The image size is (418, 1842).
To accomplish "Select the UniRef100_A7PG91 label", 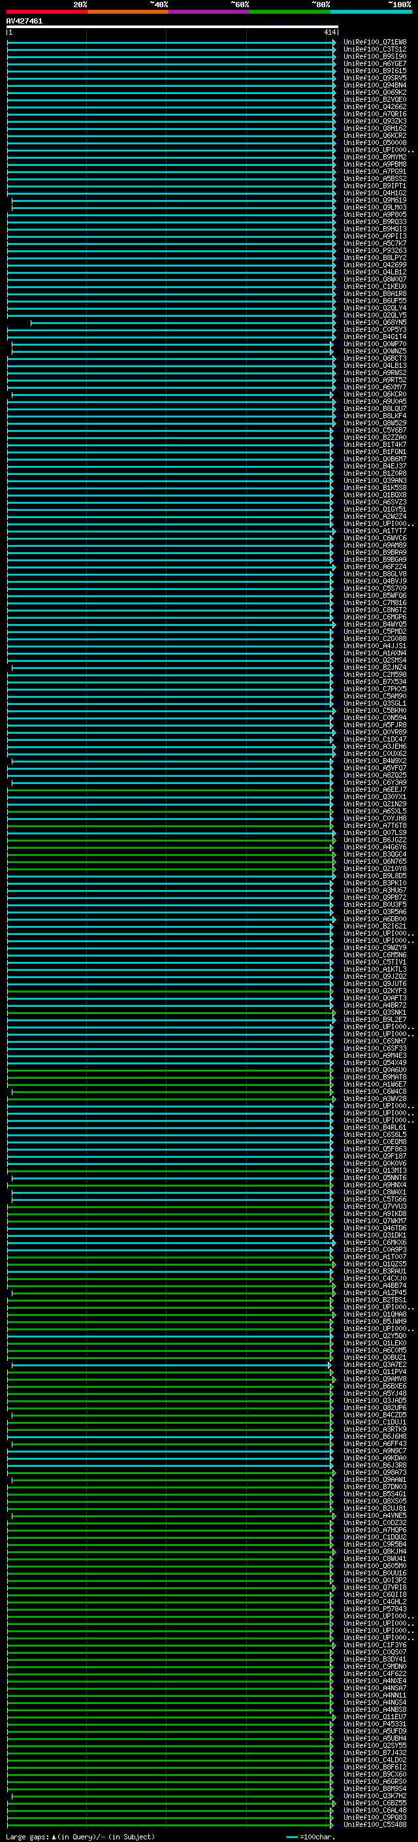I will (374, 172).
